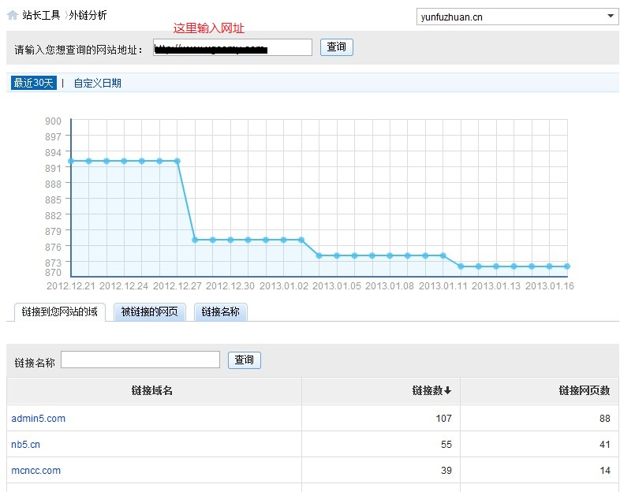This screenshot has width=620, height=492.
Task: Select the 最近30天 date range tab
Action: point(33,83)
